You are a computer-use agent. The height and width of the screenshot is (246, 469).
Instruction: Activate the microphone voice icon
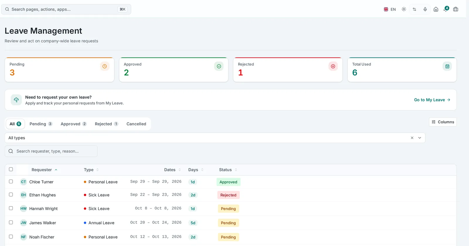pyautogui.click(x=425, y=9)
